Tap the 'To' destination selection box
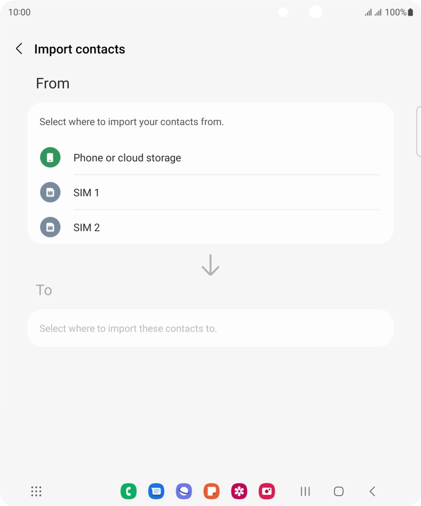This screenshot has width=421, height=506. (210, 328)
